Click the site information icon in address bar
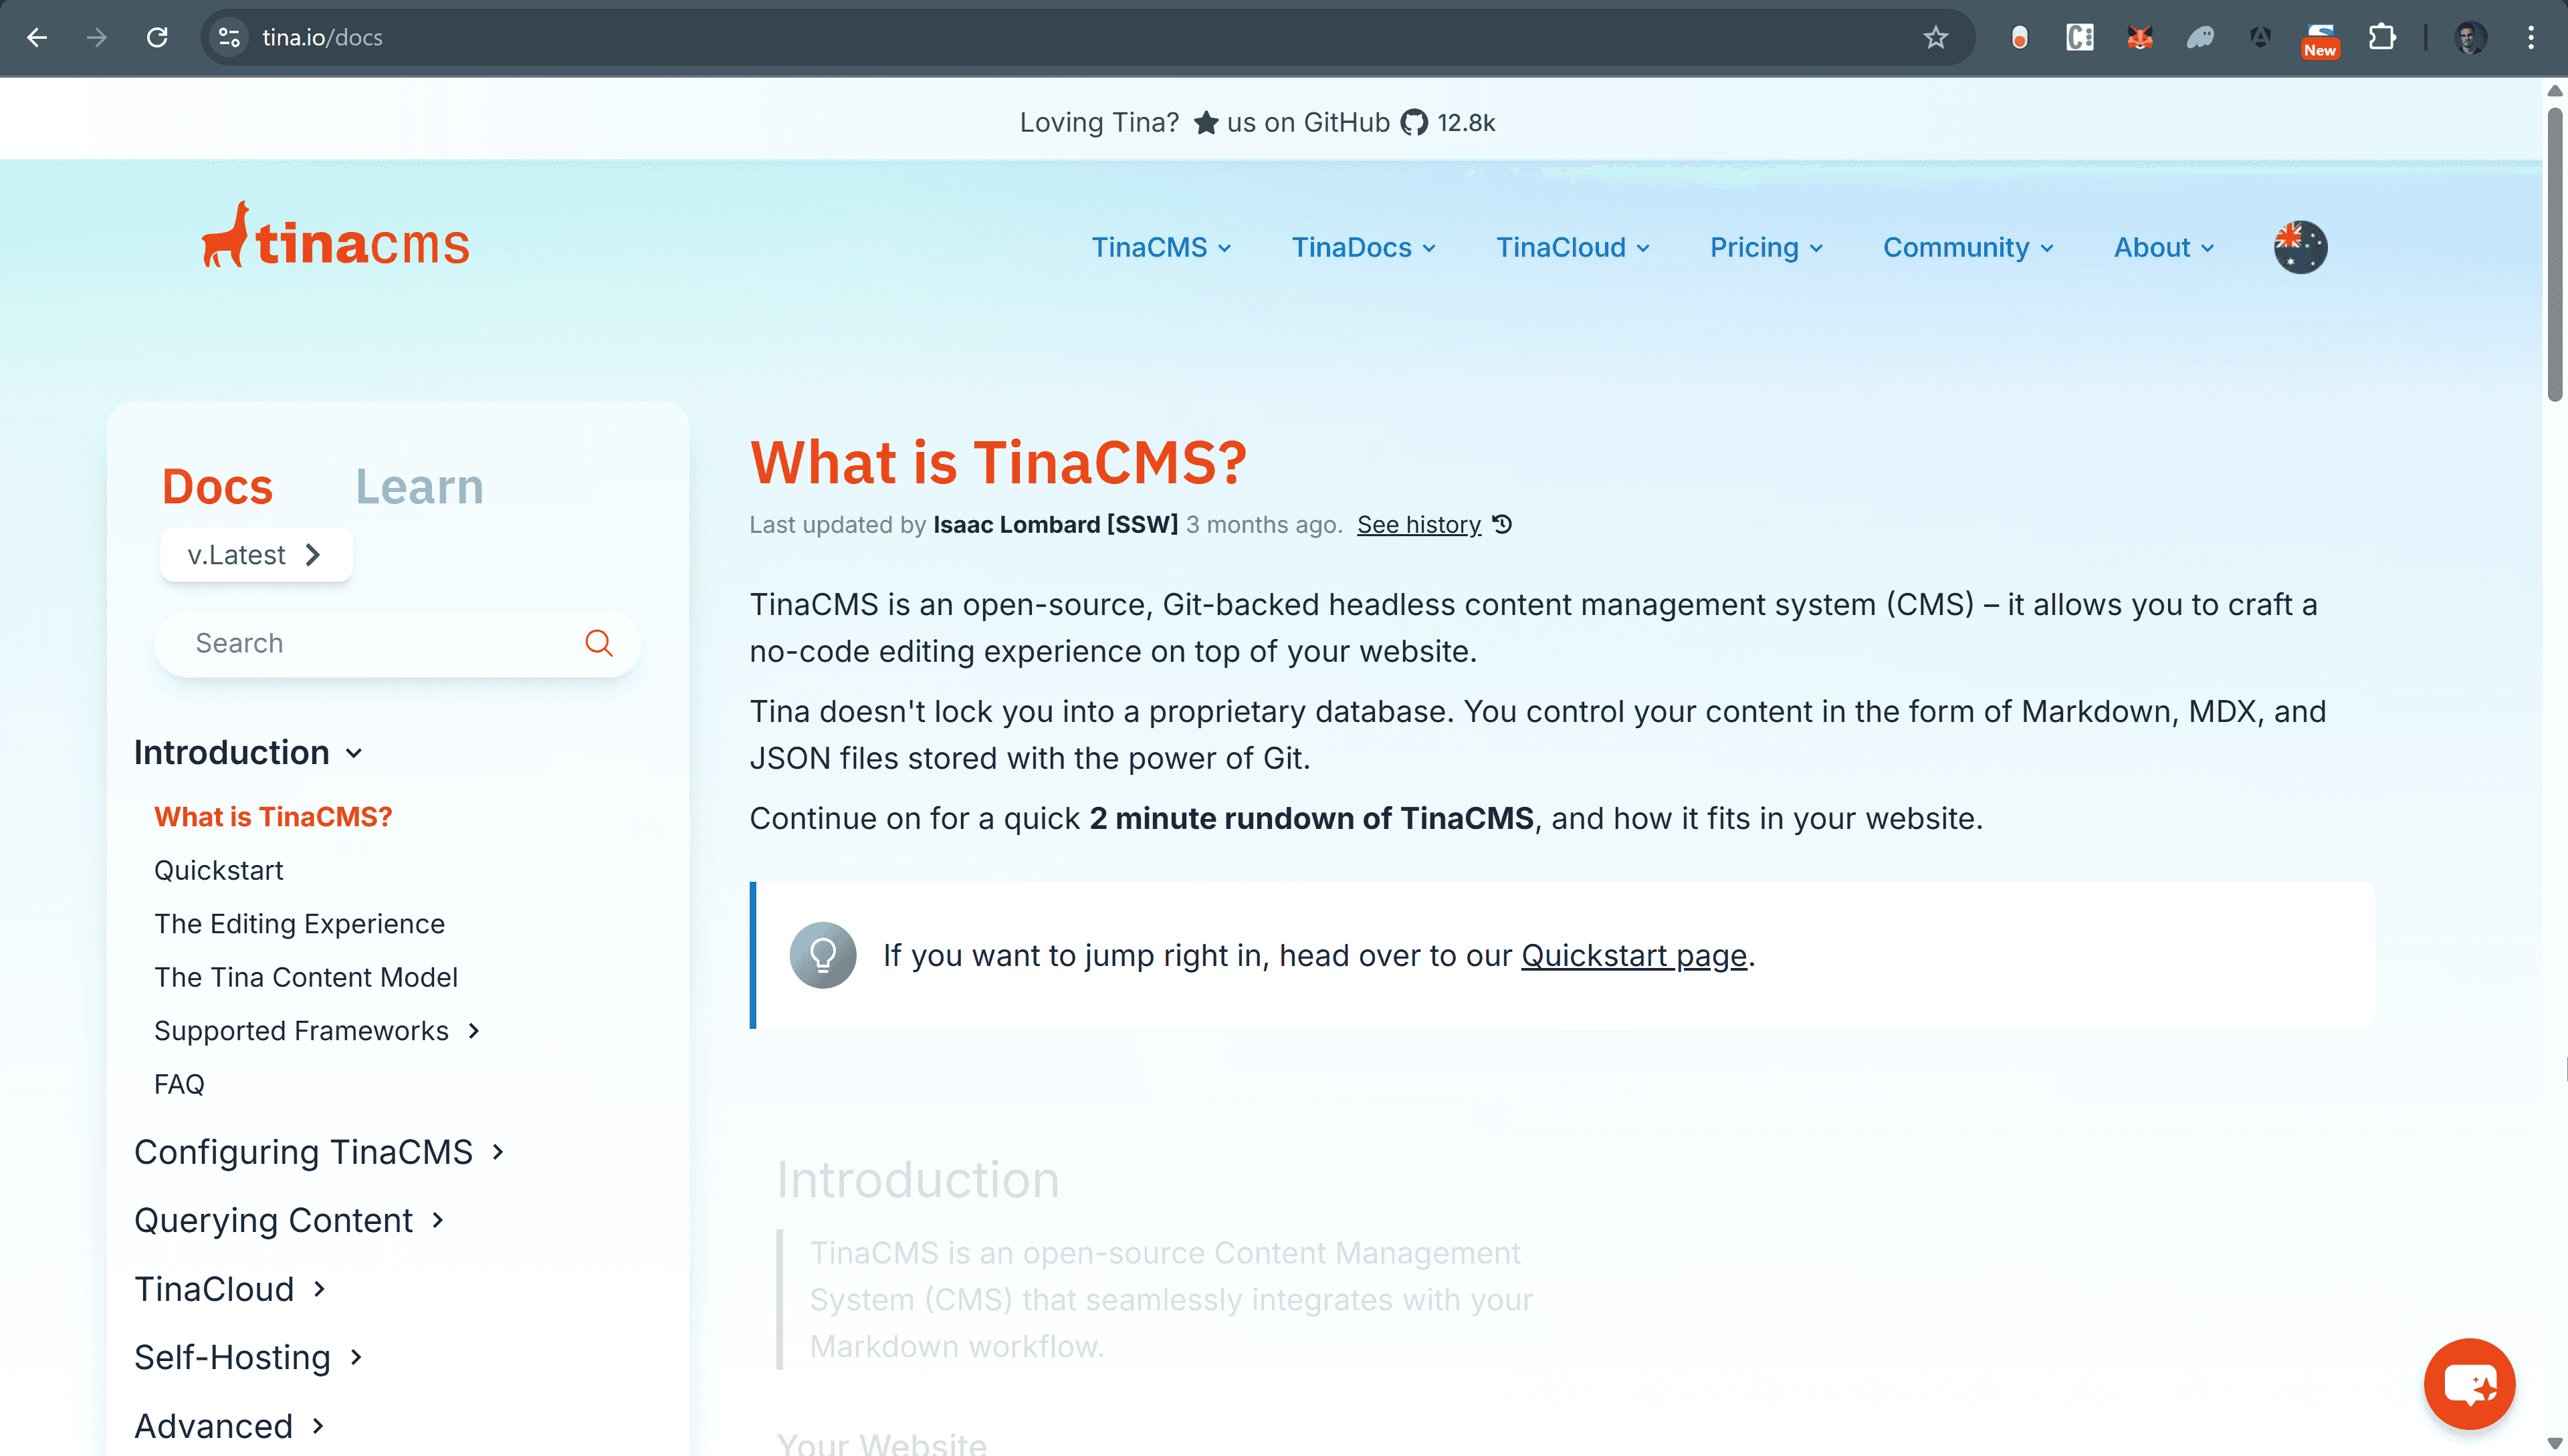This screenshot has width=2568, height=1456. point(229,38)
